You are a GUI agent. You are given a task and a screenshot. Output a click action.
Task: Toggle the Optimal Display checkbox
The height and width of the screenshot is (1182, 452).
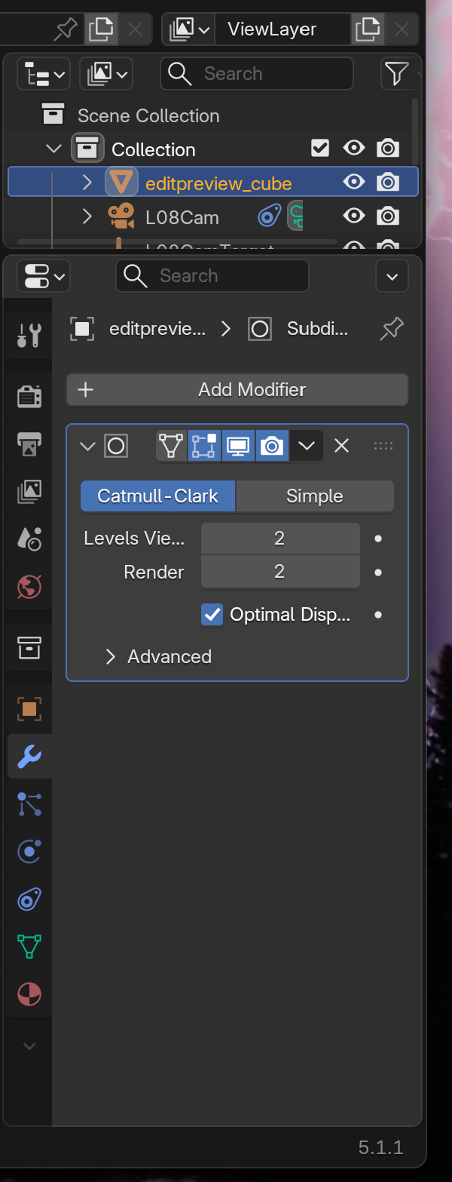(212, 615)
